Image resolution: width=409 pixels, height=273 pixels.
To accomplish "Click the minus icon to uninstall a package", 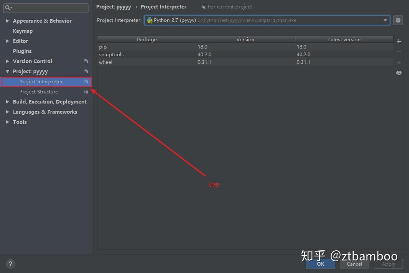I will (x=398, y=51).
